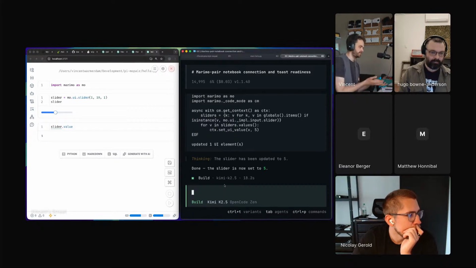Click 'tab agents' hint in terminal
This screenshot has width=476, height=268.
(x=277, y=212)
